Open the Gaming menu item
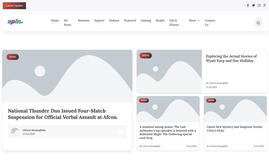The width and height of the screenshot is (269, 168). pyautogui.click(x=146, y=21)
